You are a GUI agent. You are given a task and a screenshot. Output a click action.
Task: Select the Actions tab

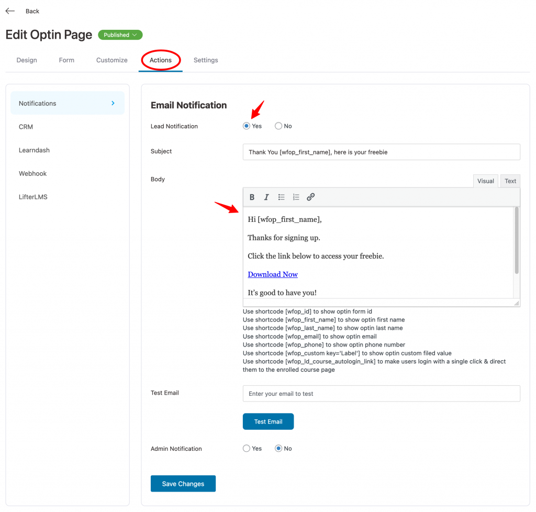coord(161,60)
